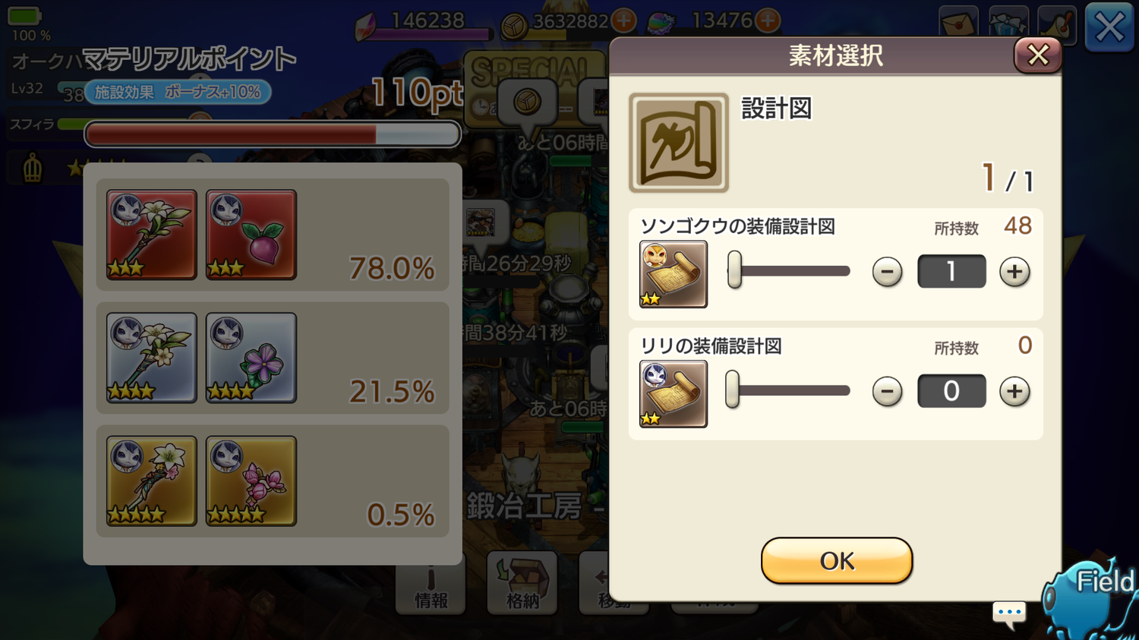The width and height of the screenshot is (1139, 640).
Task: Click the Son Goku equipment blueprint icon
Action: [x=674, y=274]
